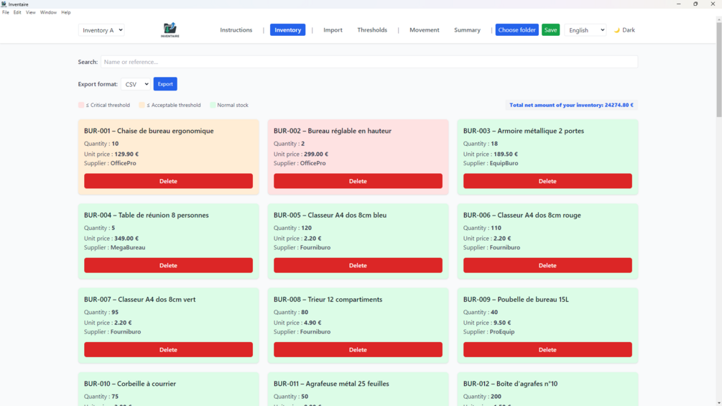Screen dimensions: 722x406
Task: Delete BUR-003 Armoire métallique 2 portes
Action: (x=547, y=181)
